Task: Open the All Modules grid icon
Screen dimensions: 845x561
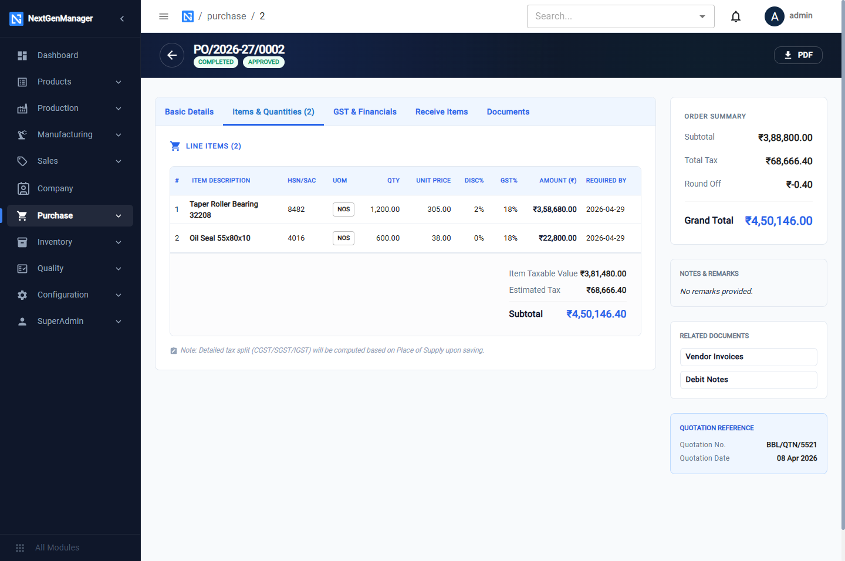Action: click(20, 548)
